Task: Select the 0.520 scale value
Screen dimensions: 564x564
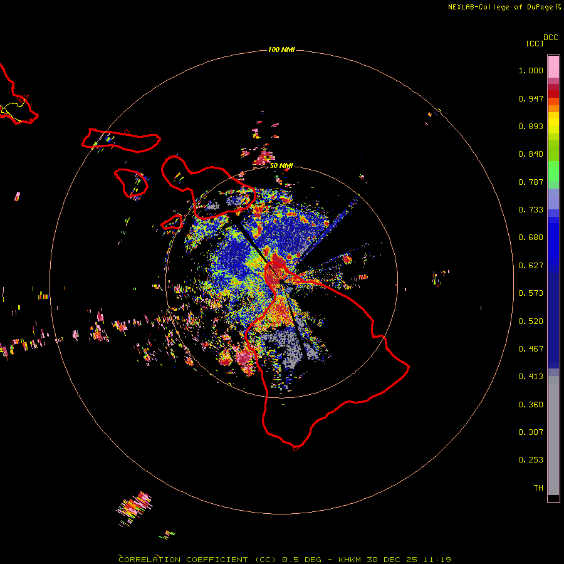Action: [x=531, y=321]
